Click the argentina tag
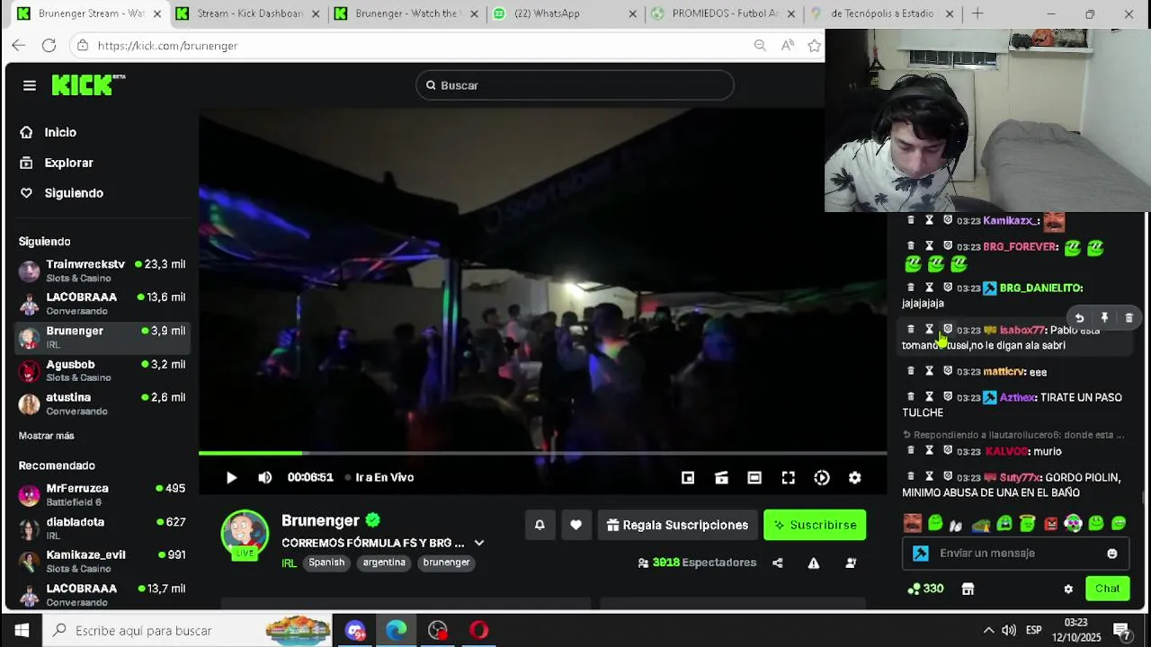Screen dimensions: 1151x647 click(x=384, y=563)
